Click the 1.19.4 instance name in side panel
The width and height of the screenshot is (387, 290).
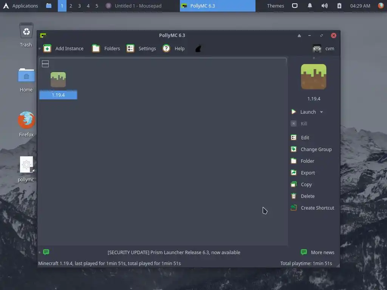pos(314,99)
